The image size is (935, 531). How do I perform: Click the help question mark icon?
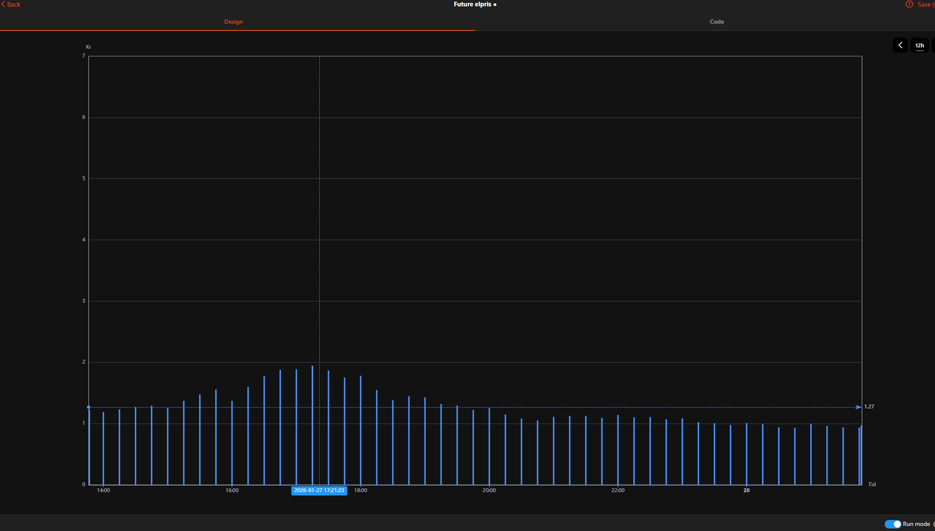click(909, 4)
